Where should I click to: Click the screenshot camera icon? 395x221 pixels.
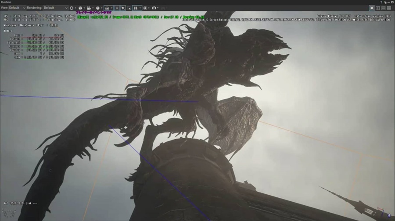point(154,8)
